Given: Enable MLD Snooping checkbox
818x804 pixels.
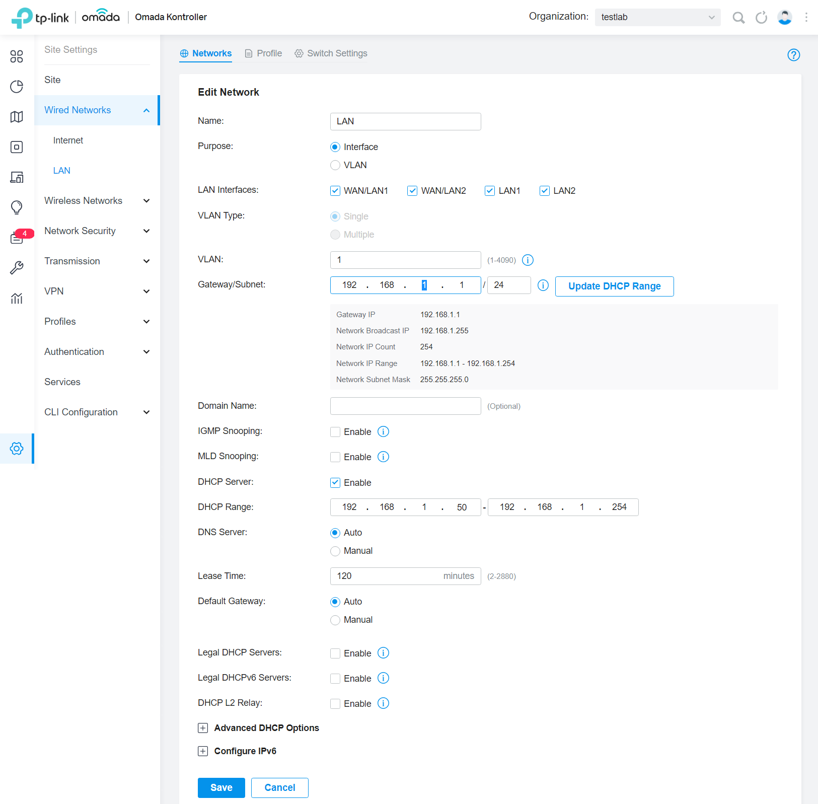Looking at the screenshot, I should coord(335,457).
